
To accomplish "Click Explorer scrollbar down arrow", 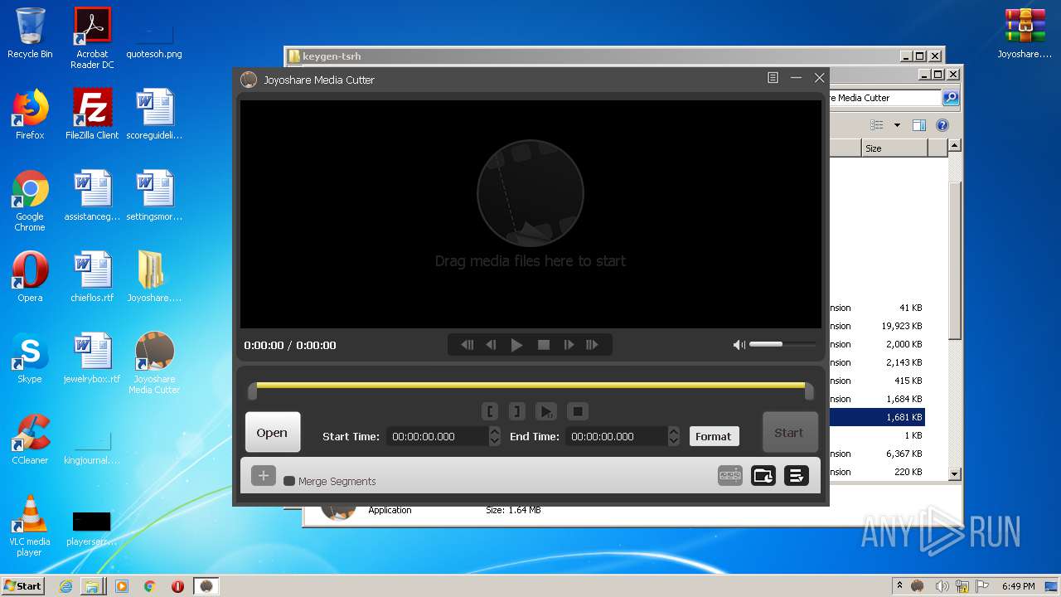I will click(955, 473).
